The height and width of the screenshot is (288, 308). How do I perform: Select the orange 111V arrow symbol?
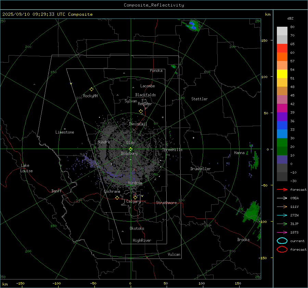click(282, 206)
